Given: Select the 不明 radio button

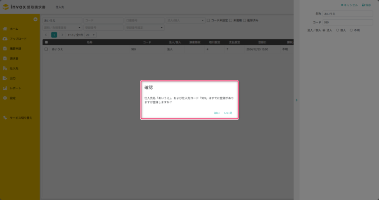Looking at the screenshot, I should (x=351, y=30).
